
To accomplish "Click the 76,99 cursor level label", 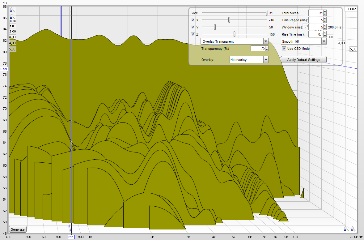I will pyautogui.click(x=4, y=69).
